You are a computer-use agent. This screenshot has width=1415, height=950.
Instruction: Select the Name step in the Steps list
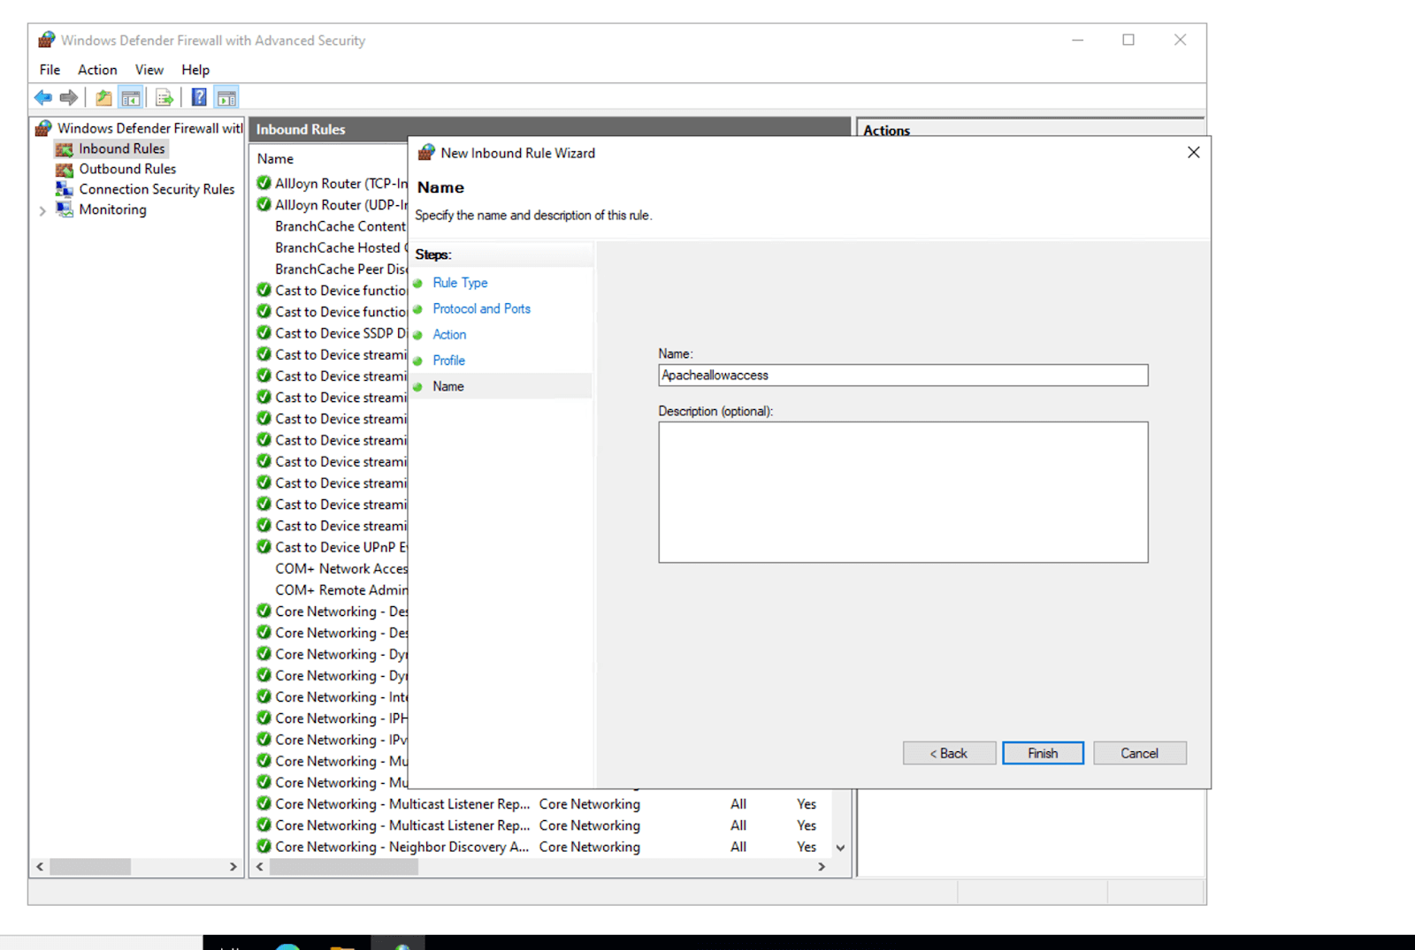click(448, 386)
